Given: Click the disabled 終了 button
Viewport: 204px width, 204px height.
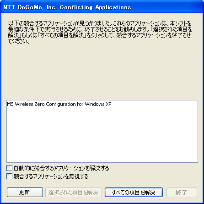Looking at the screenshot, I should [x=182, y=192].
